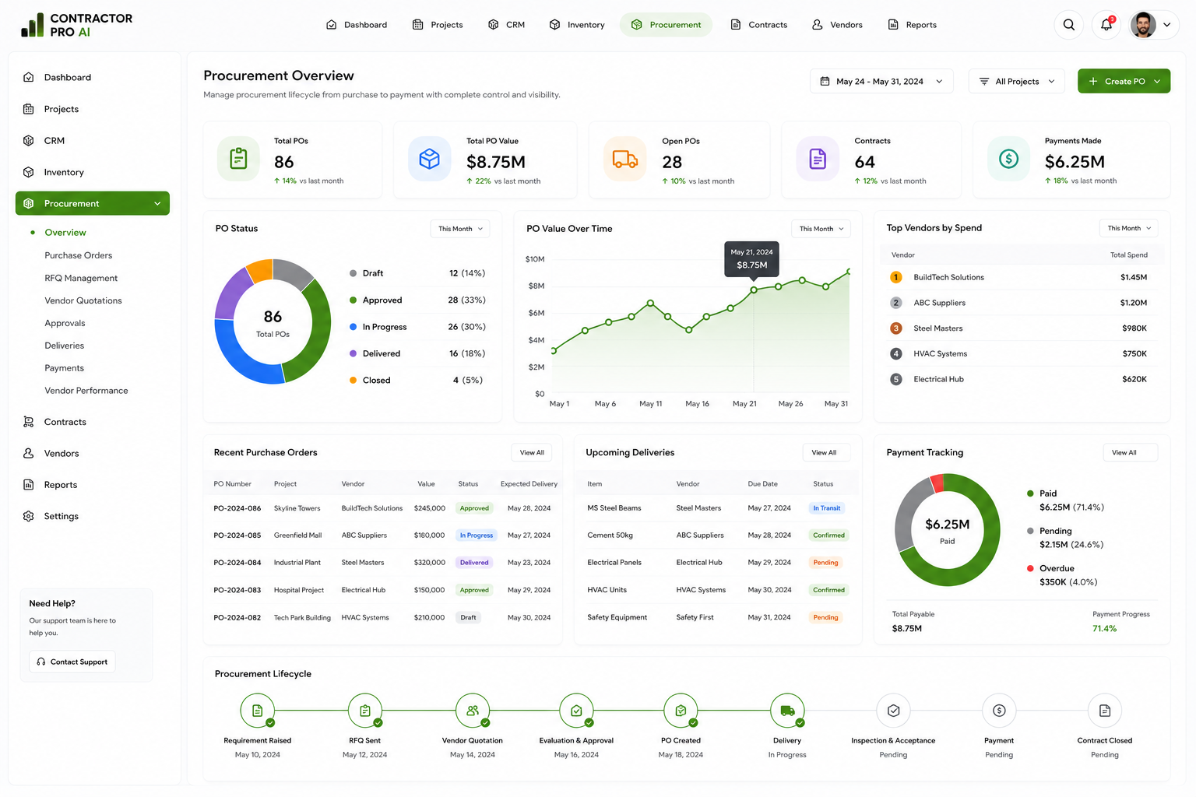The height and width of the screenshot is (797, 1196).
Task: Click the search magnifier icon
Action: [1069, 25]
